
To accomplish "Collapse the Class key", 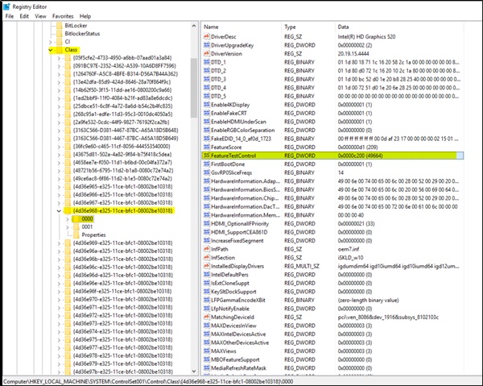I will tap(50, 50).
